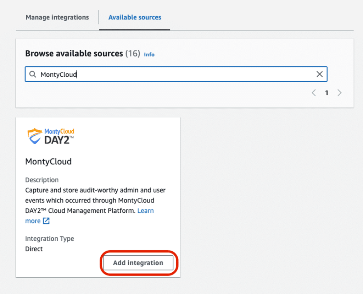
Task: Select page number 1 in pagination
Action: 326,93
